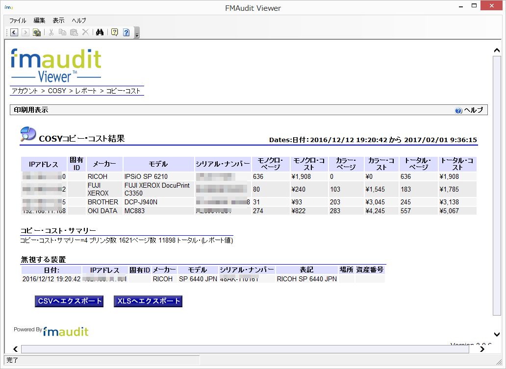Open the ヘルプ menu in the menu bar
This screenshot has width=506, height=369.
click(79, 20)
